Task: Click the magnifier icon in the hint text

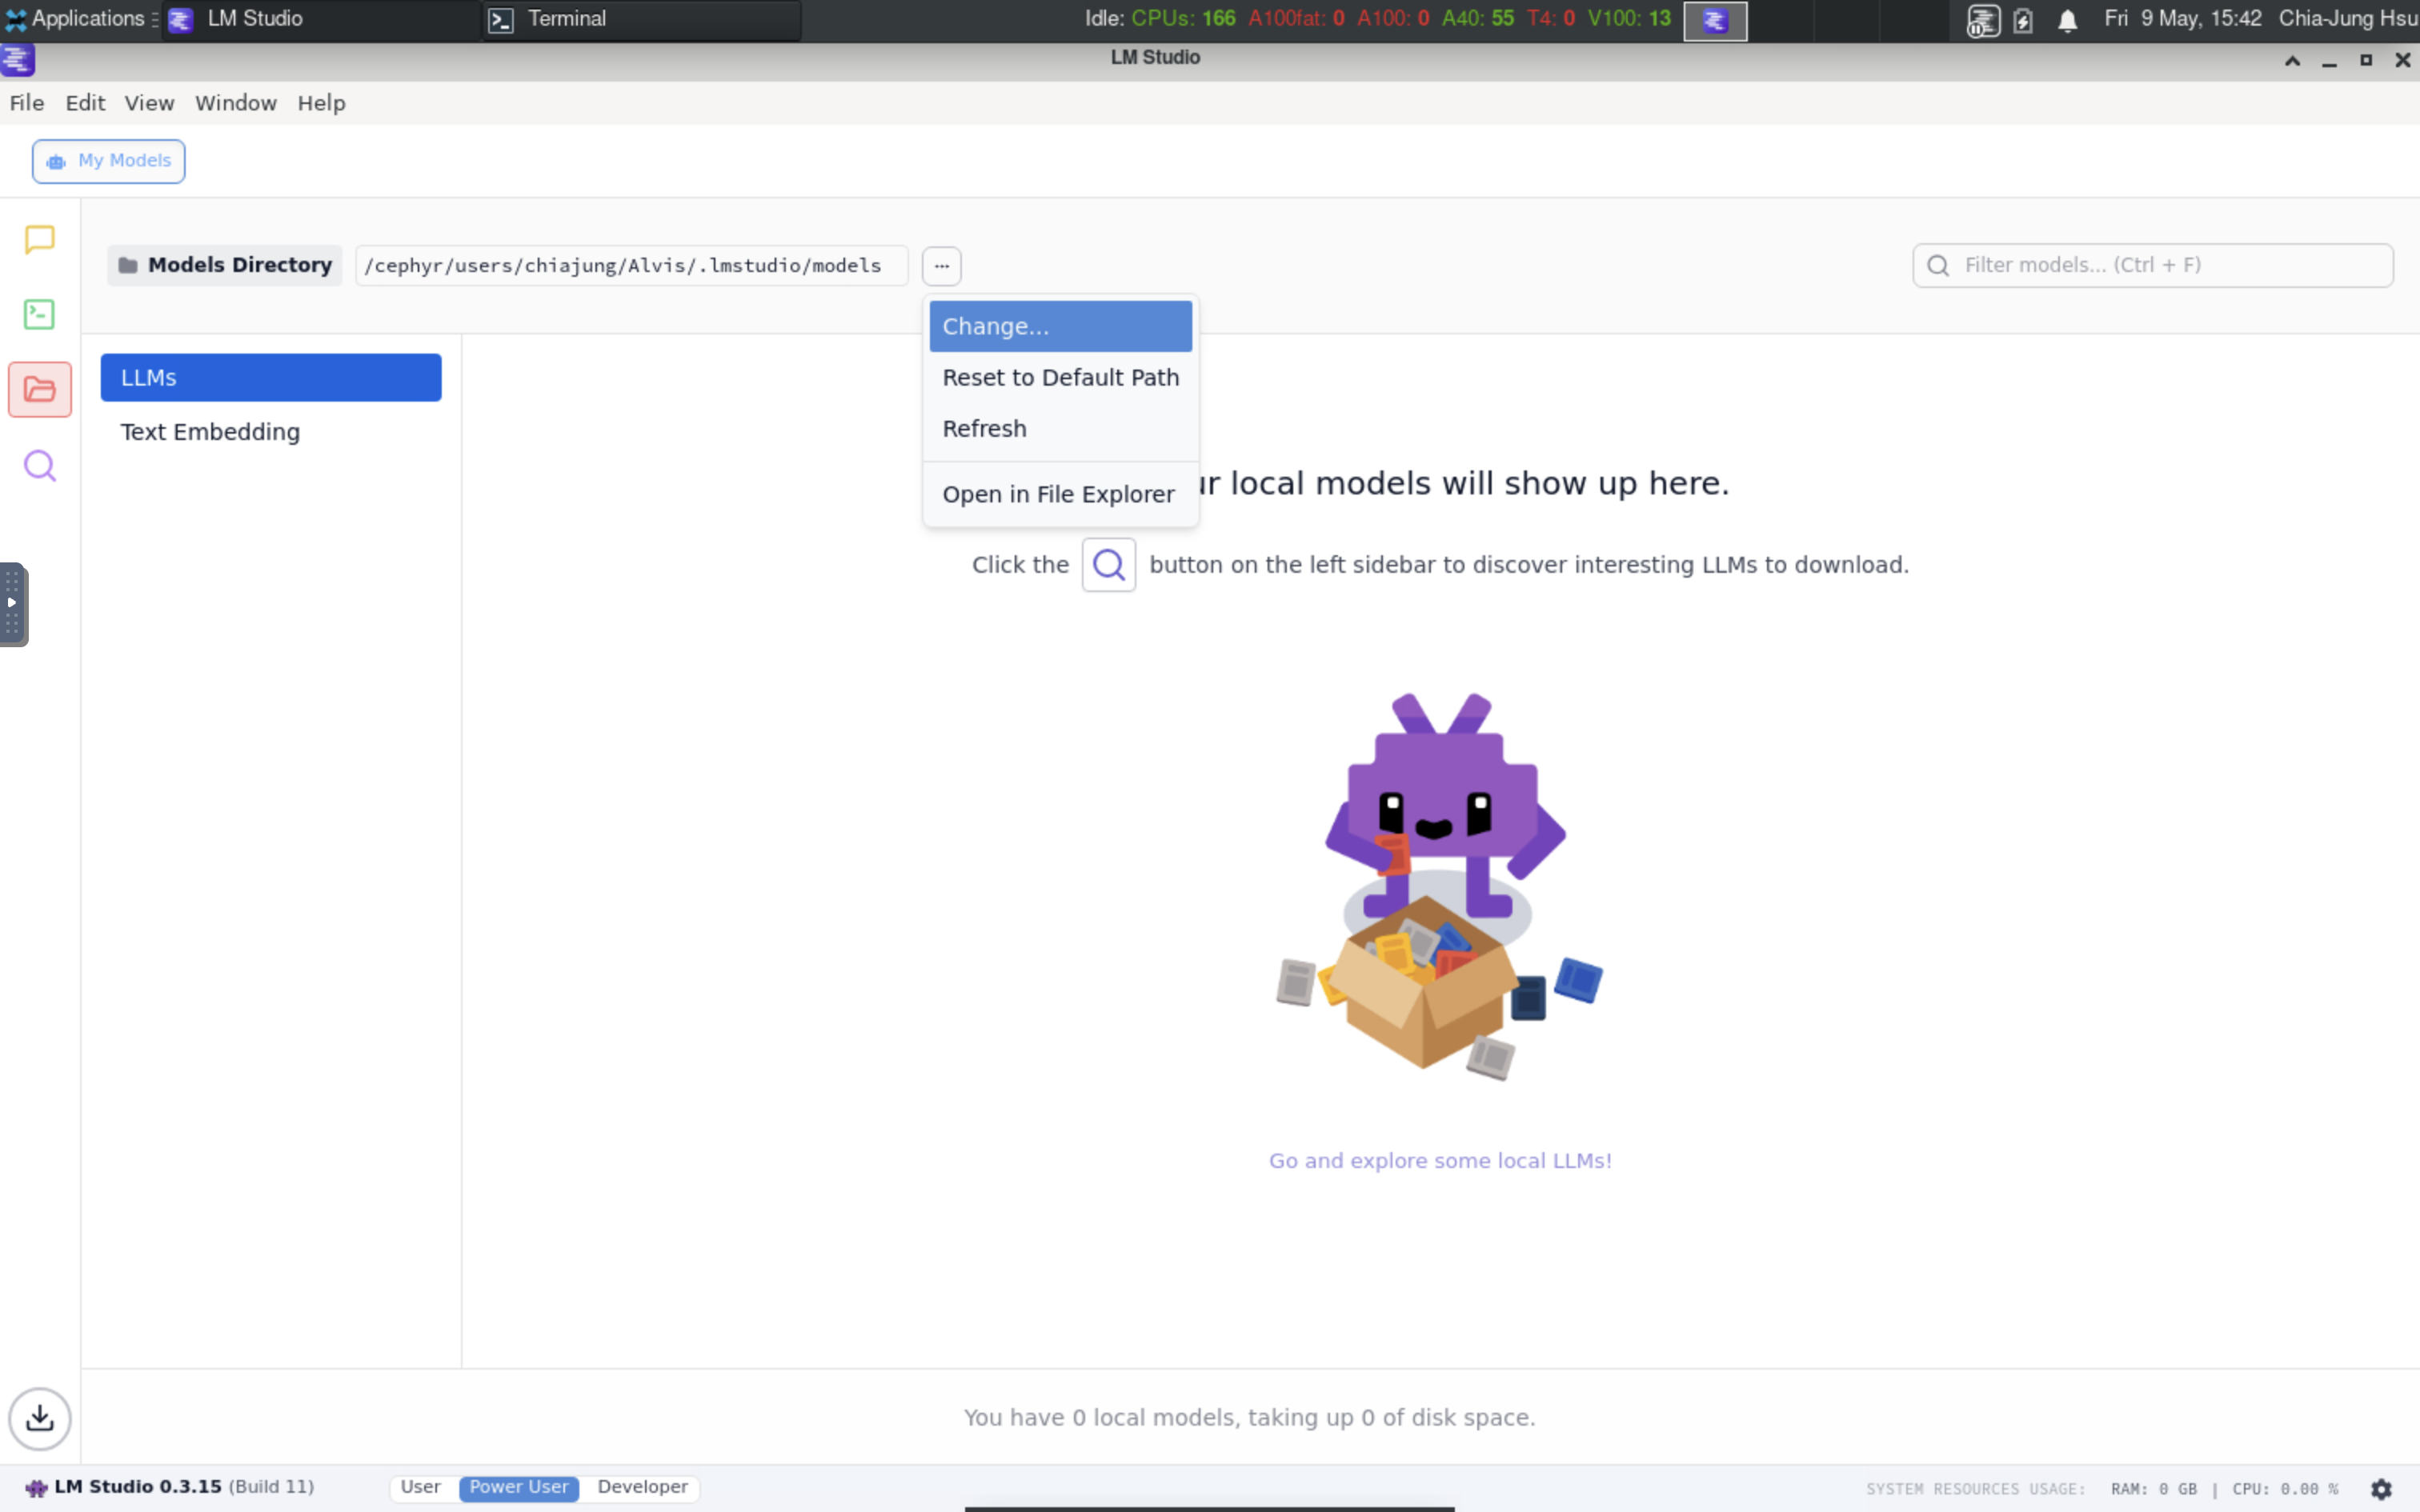Action: 1108,565
